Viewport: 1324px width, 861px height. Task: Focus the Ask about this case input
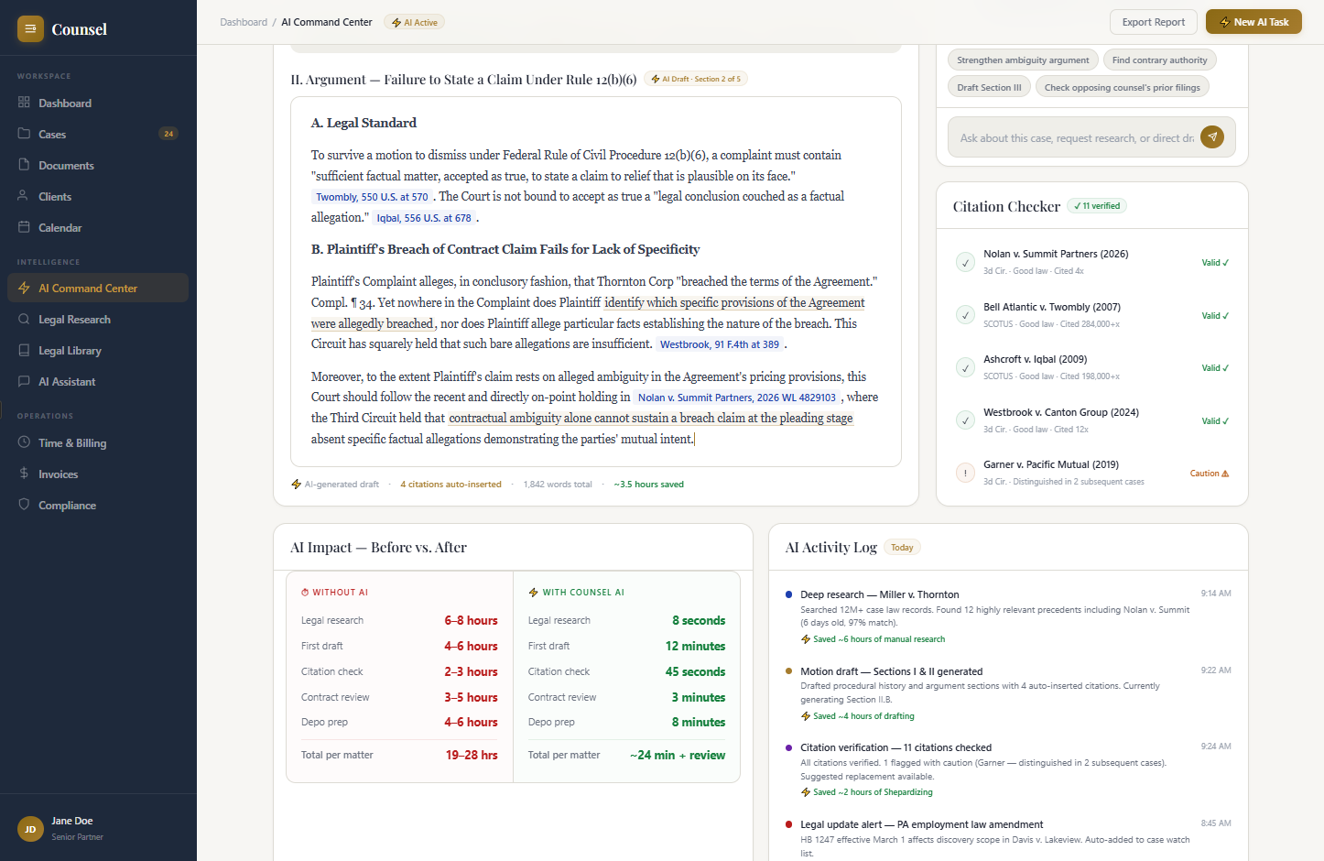click(x=1077, y=137)
